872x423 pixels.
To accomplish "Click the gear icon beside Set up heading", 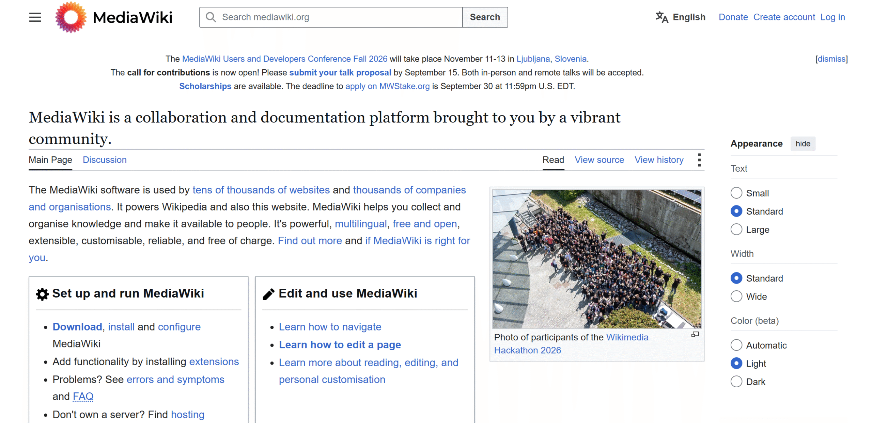I will (42, 294).
